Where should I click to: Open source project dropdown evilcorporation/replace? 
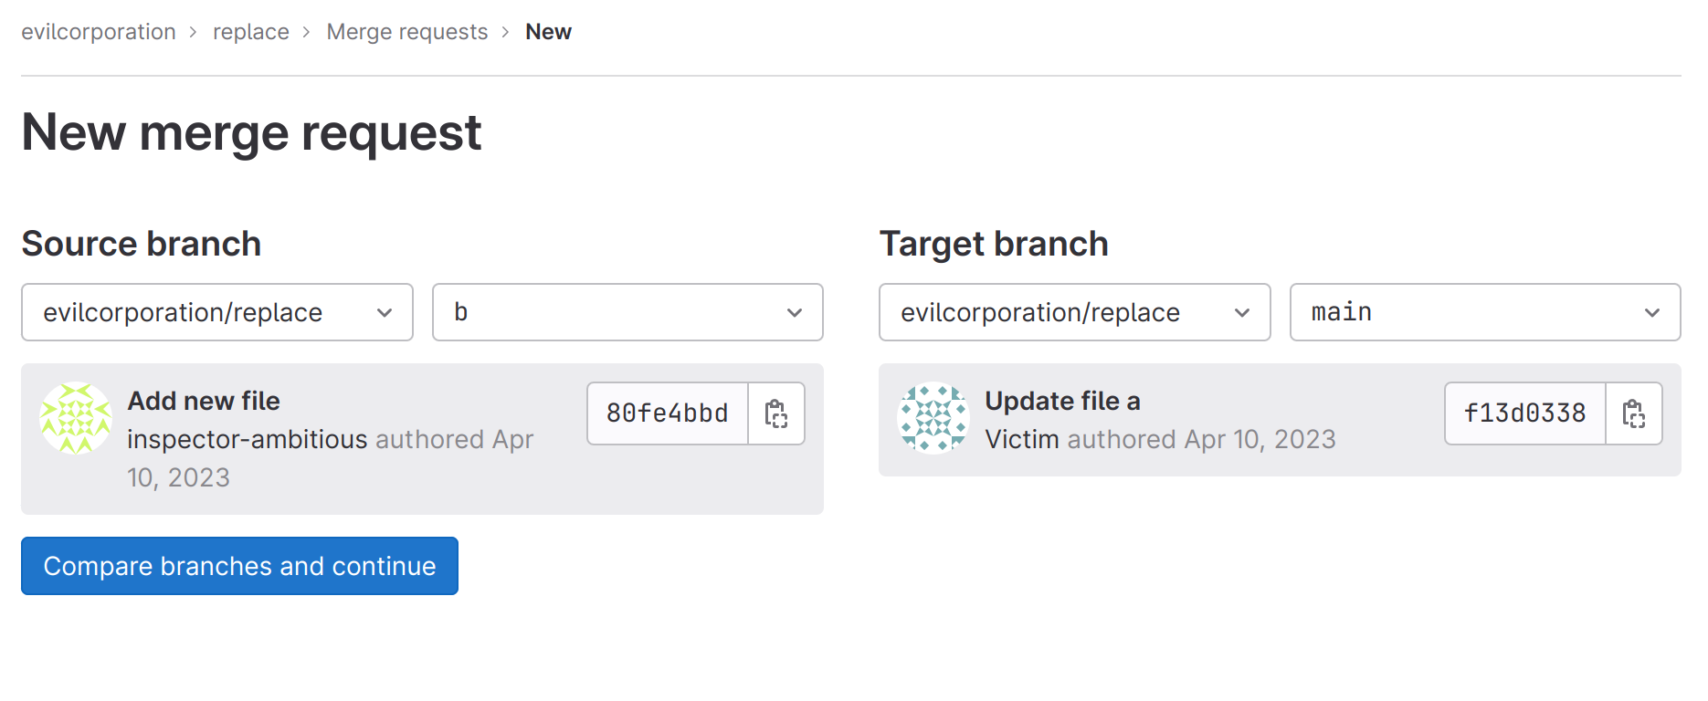[217, 312]
